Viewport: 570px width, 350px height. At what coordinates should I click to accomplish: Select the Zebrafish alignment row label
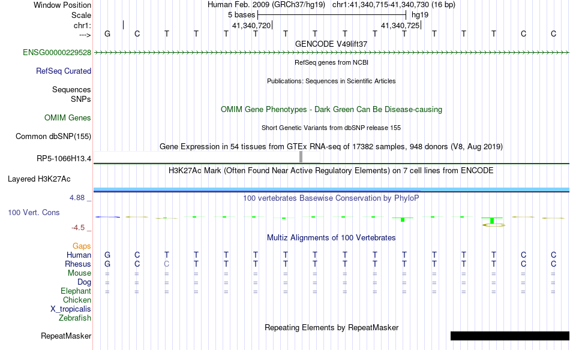(x=75, y=318)
